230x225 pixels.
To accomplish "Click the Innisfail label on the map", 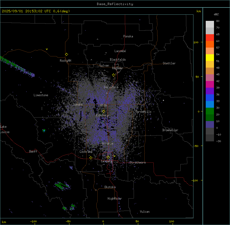I will 111,87.
